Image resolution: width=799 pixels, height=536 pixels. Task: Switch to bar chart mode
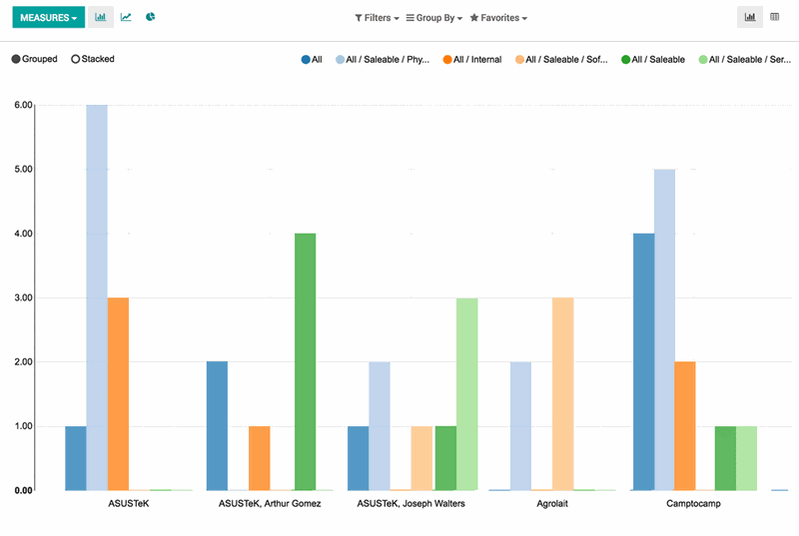100,17
